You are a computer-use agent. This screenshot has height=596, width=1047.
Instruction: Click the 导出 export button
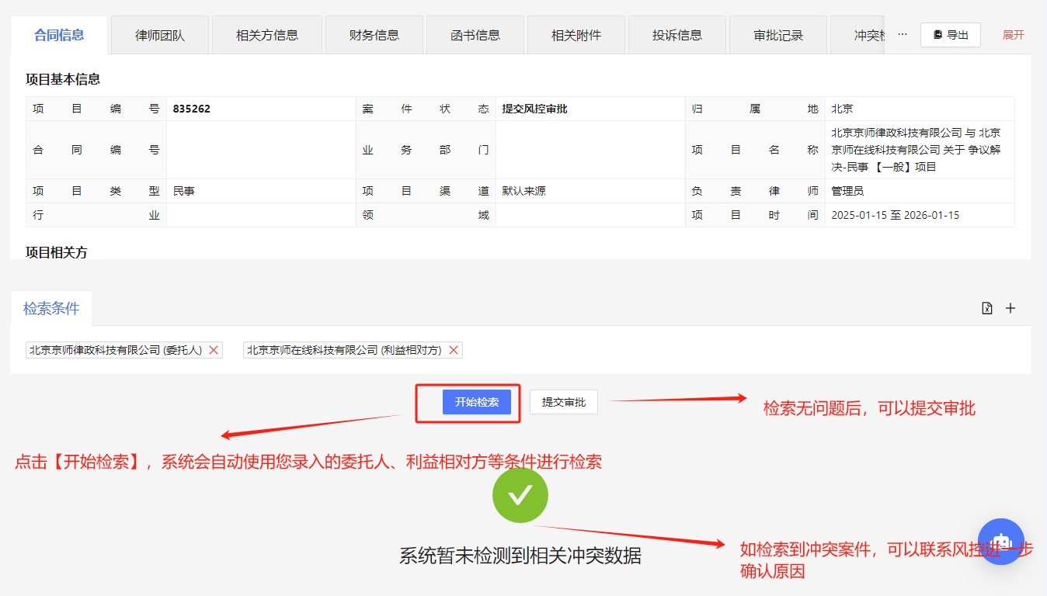coord(951,35)
